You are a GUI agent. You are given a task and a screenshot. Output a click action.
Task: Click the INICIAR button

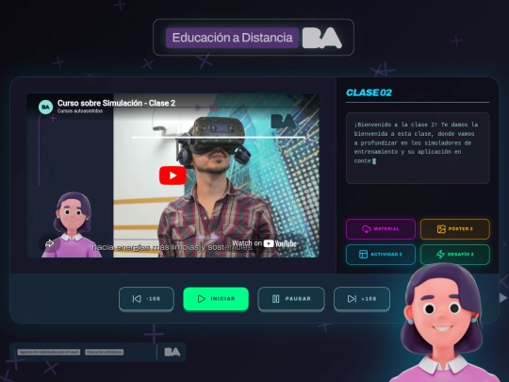(216, 299)
